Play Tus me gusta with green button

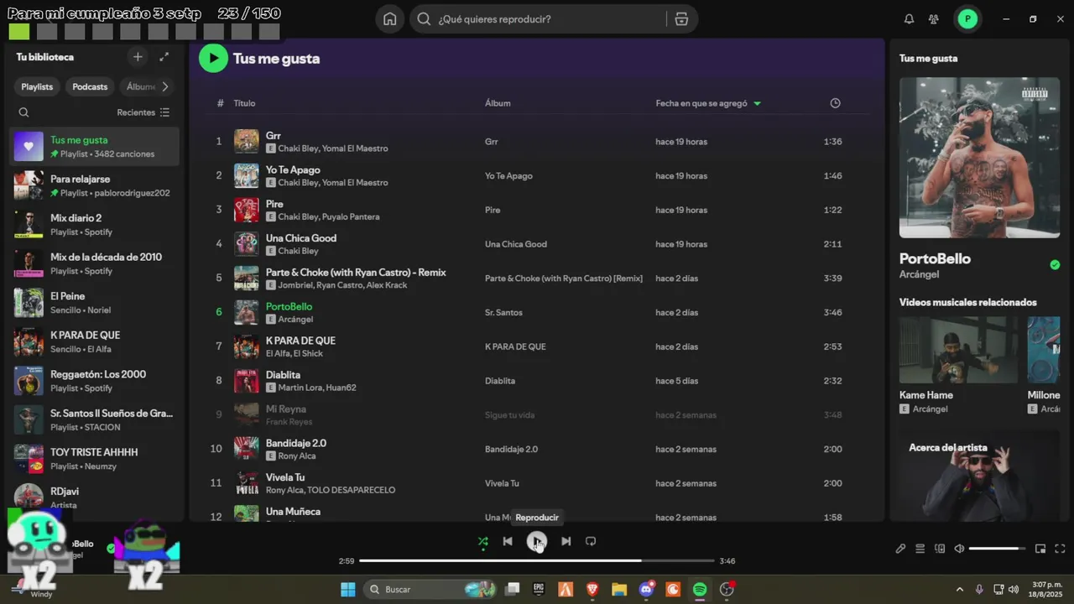[213, 58]
